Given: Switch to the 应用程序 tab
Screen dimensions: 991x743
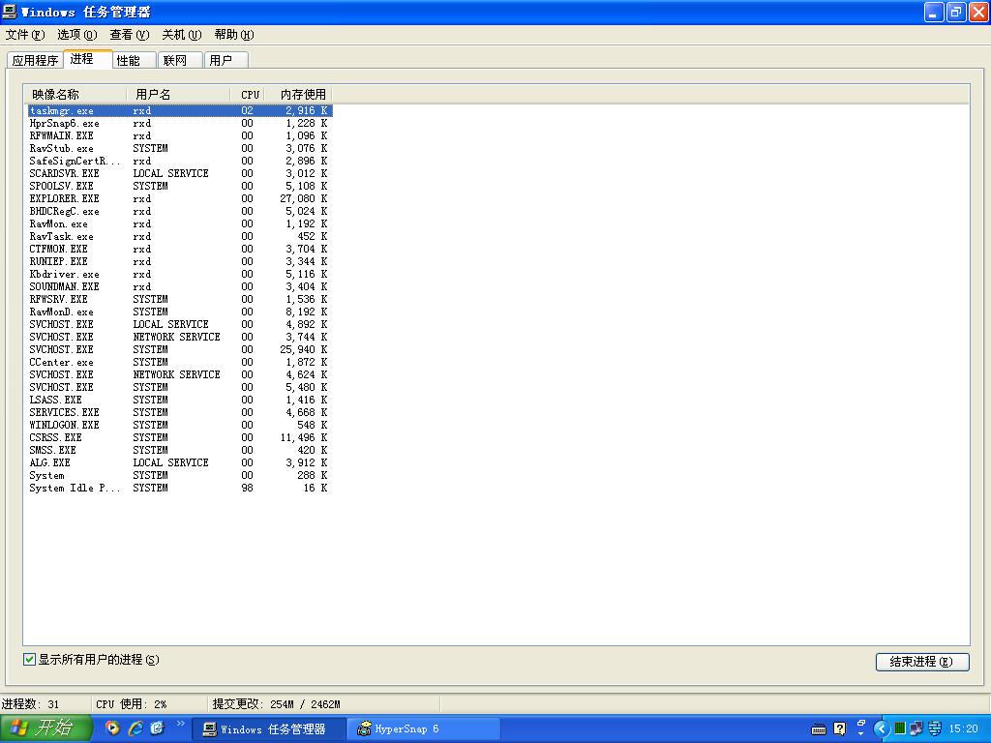Looking at the screenshot, I should pyautogui.click(x=36, y=60).
